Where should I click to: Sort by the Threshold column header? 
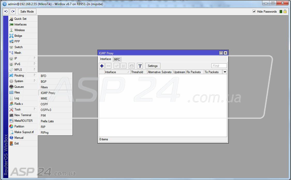pyautogui.click(x=138, y=72)
